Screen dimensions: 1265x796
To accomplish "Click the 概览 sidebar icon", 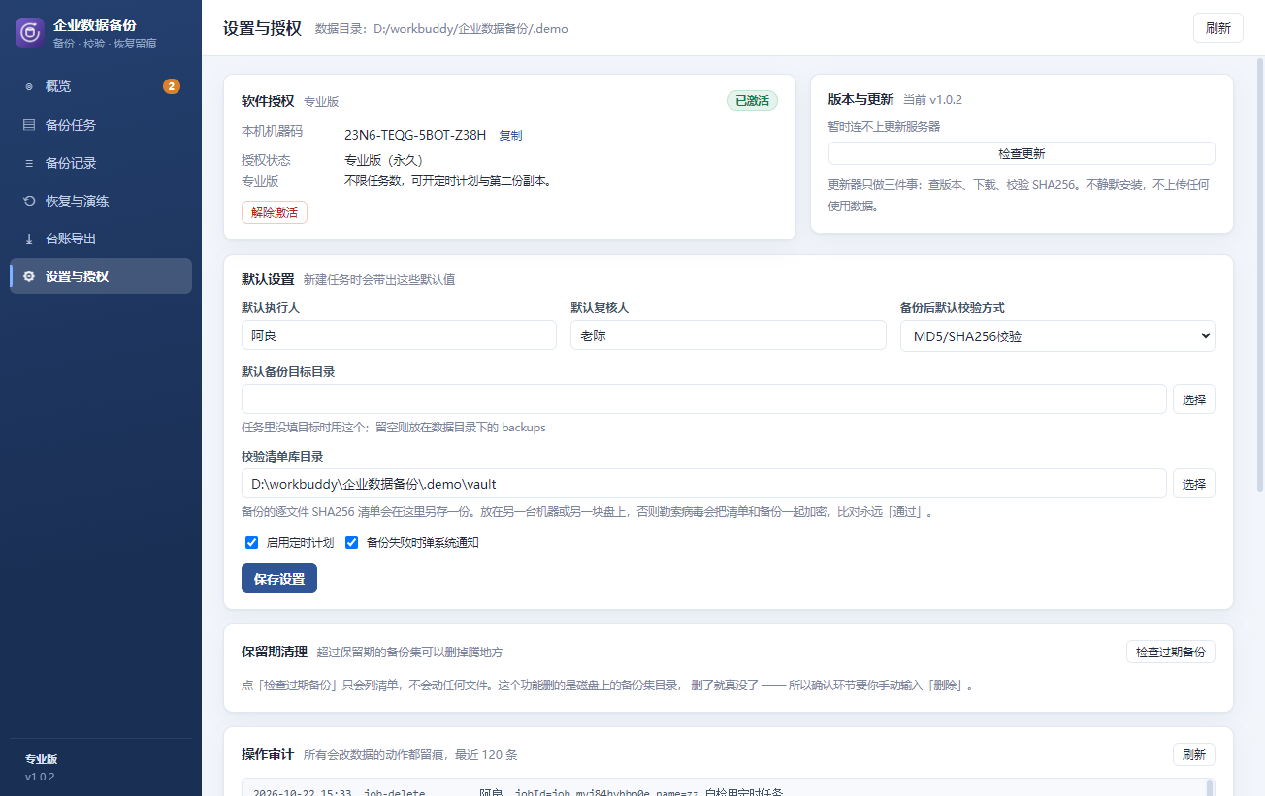I will point(29,86).
